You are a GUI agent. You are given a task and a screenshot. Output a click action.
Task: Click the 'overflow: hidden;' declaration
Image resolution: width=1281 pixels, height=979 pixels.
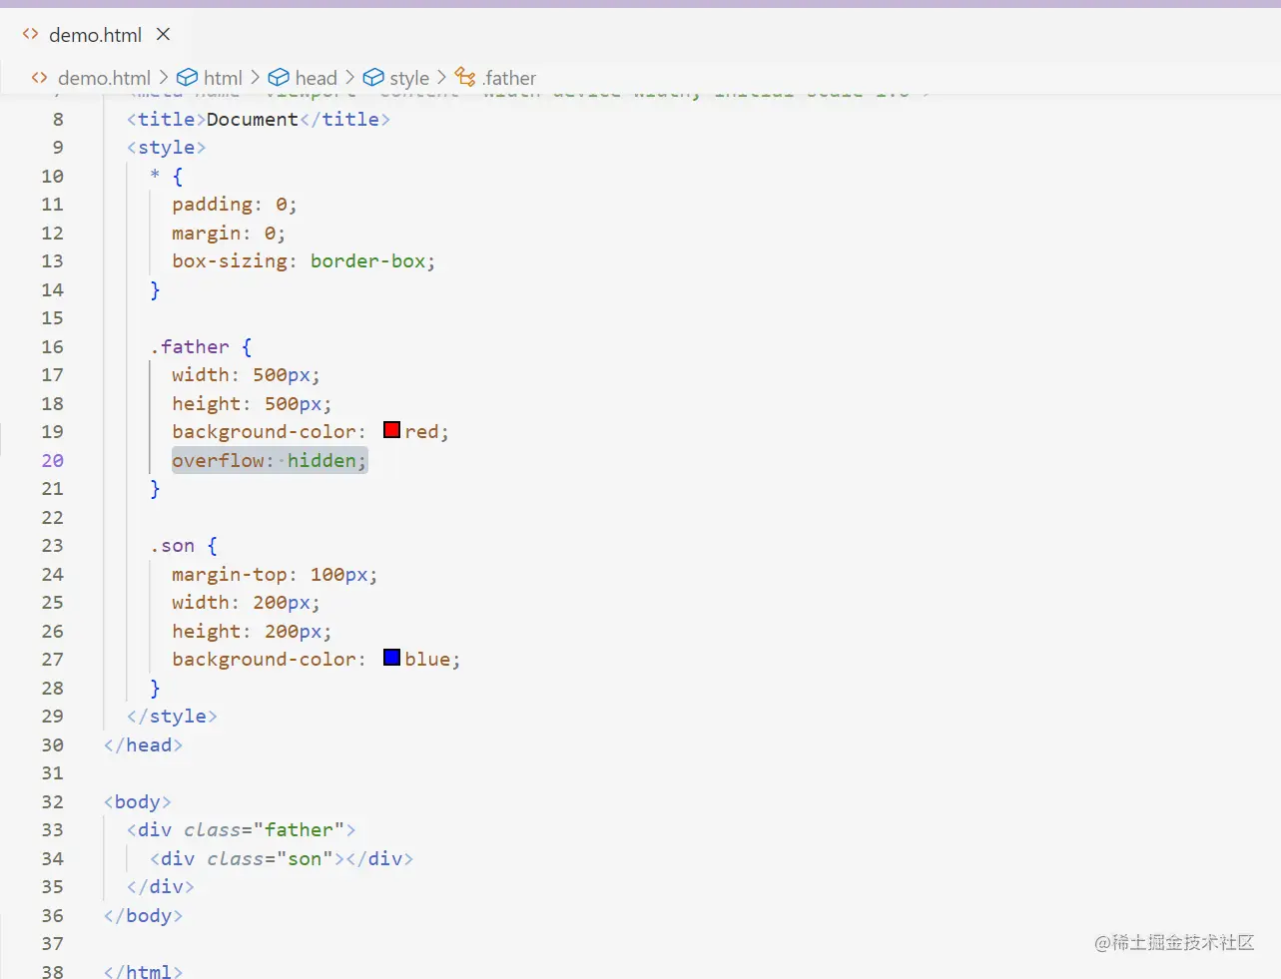coord(270,460)
